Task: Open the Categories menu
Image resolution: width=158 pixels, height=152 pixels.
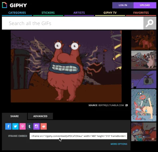Action: tap(17, 13)
